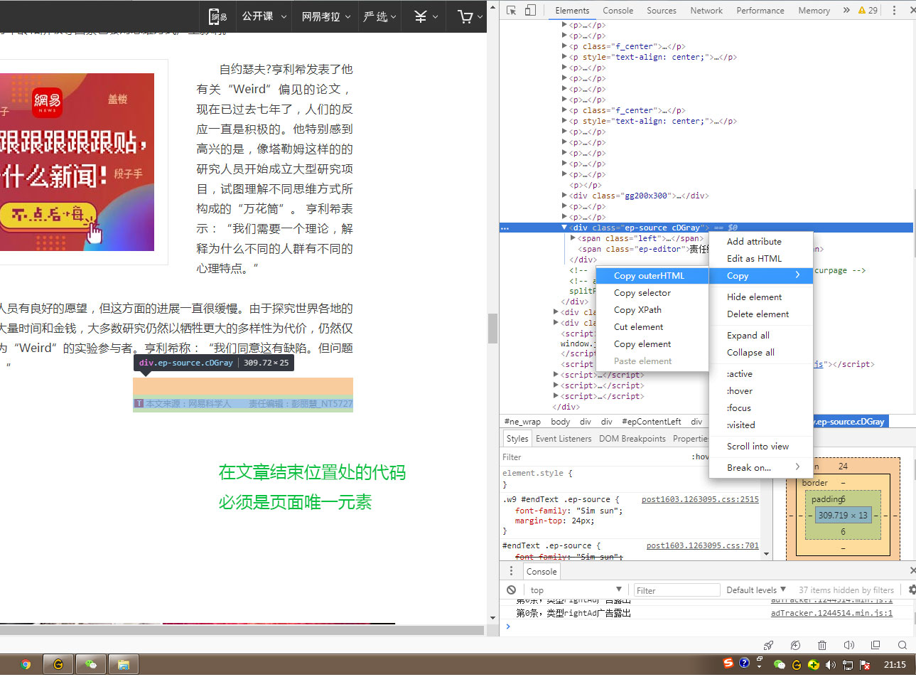Toggle the :hover pseudo-class state
The image size is (916, 677).
point(740,390)
